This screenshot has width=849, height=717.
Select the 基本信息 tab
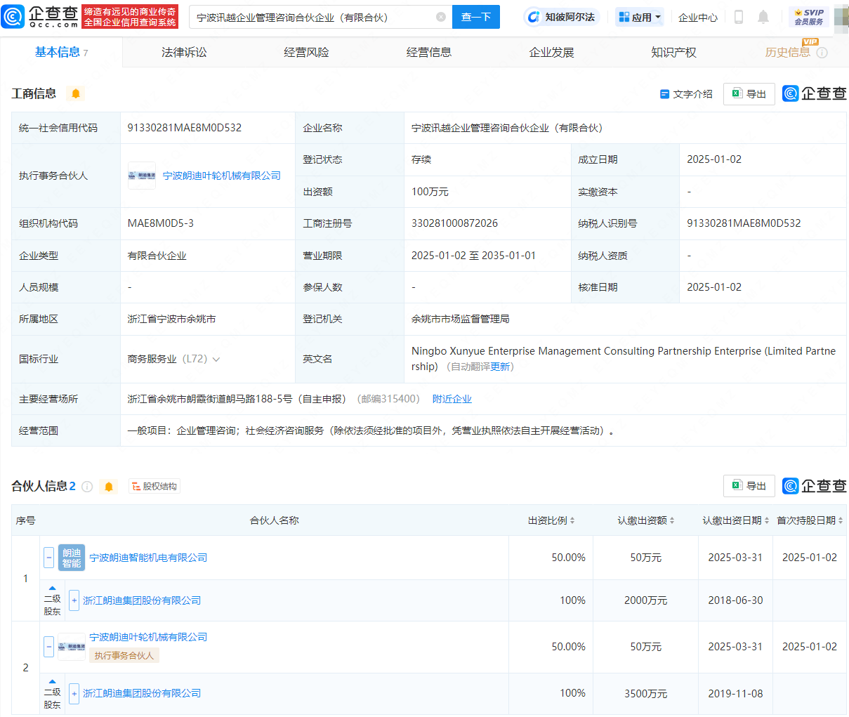click(x=61, y=52)
